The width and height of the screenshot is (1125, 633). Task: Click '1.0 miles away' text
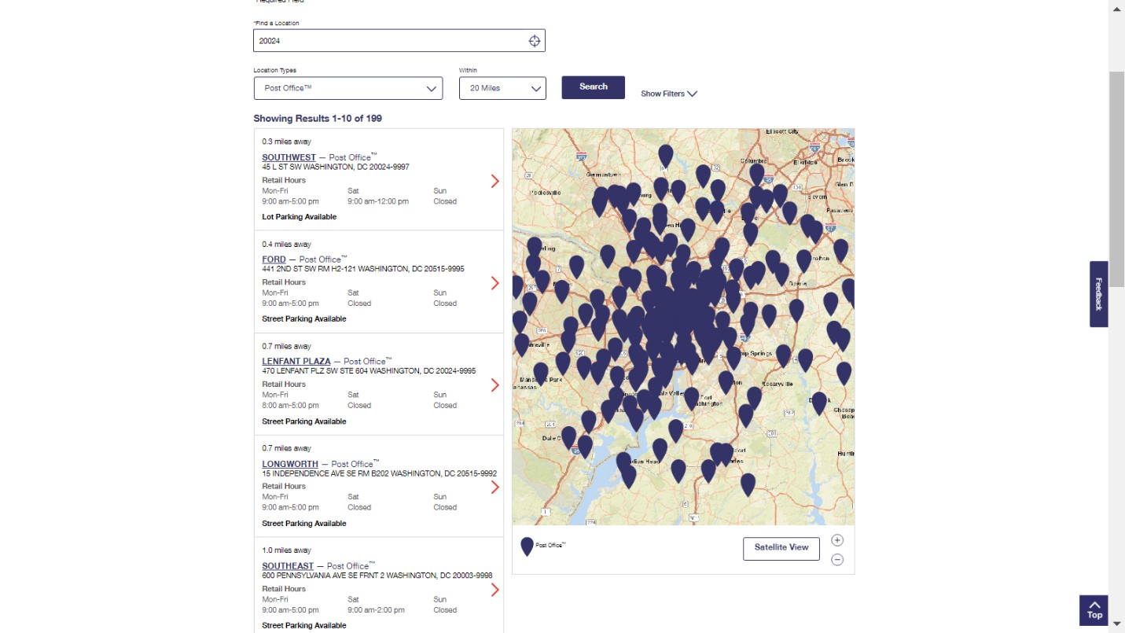click(287, 550)
